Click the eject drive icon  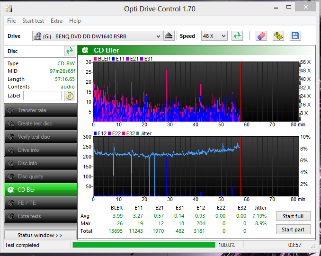[169, 36]
